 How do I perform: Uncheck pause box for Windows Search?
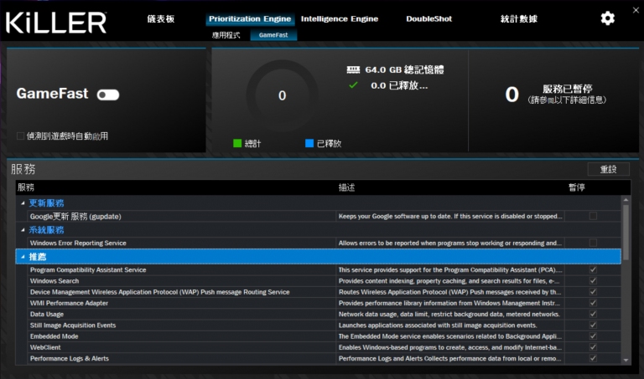(x=593, y=280)
